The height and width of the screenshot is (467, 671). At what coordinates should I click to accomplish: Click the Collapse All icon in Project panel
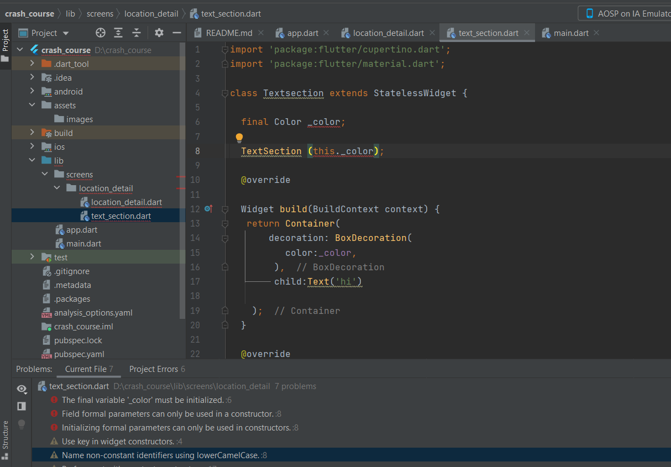(x=137, y=33)
